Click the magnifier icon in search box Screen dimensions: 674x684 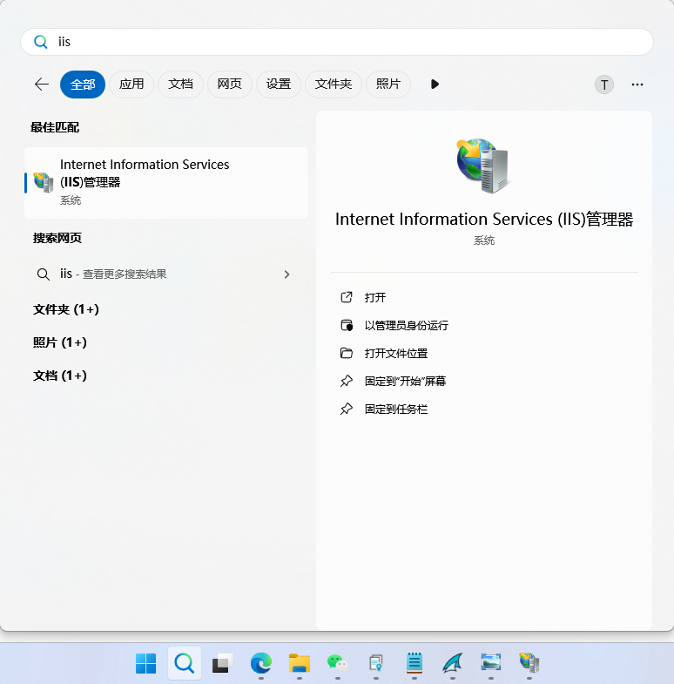pyautogui.click(x=41, y=42)
